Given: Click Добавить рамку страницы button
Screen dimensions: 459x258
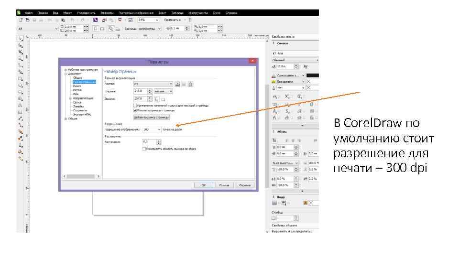Looking at the screenshot, I should (x=152, y=118).
